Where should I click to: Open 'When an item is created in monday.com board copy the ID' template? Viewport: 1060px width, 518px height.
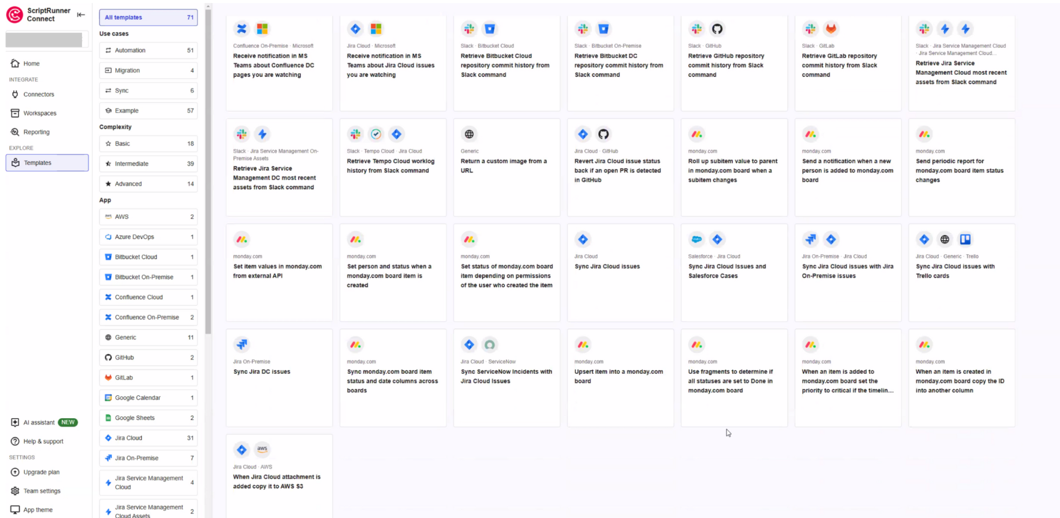pos(961,378)
